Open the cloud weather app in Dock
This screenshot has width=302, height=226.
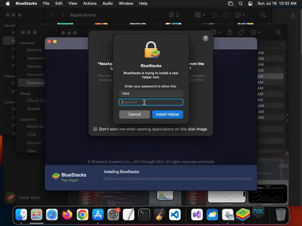(x=212, y=215)
